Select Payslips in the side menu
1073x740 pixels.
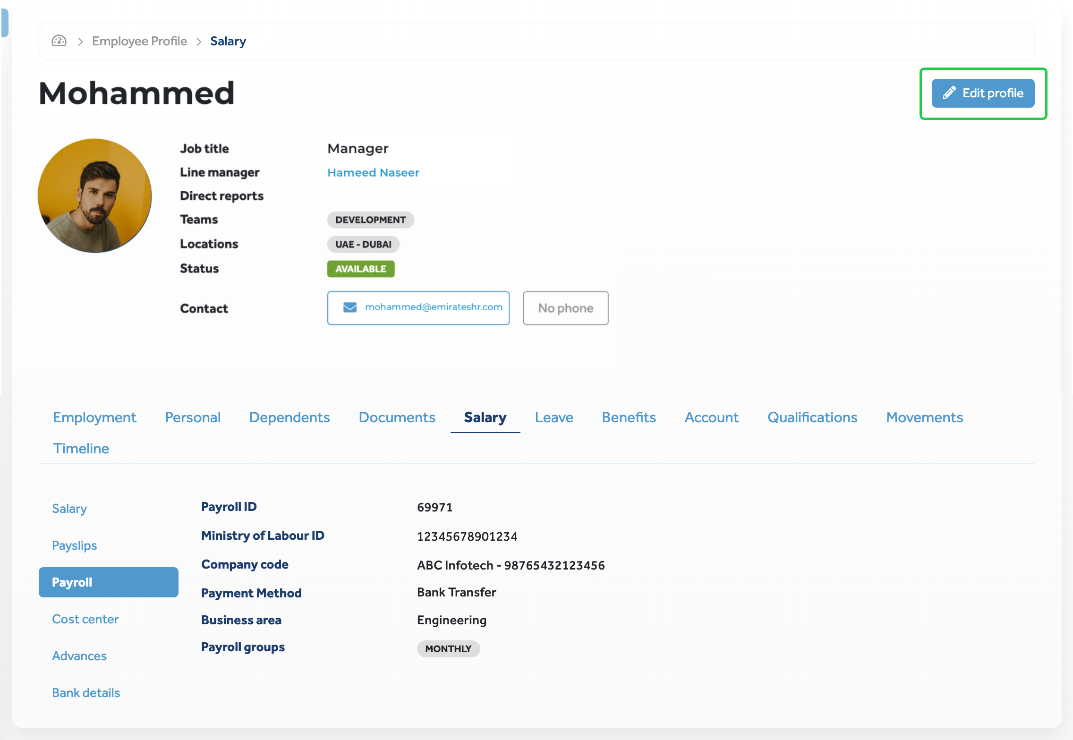(74, 545)
